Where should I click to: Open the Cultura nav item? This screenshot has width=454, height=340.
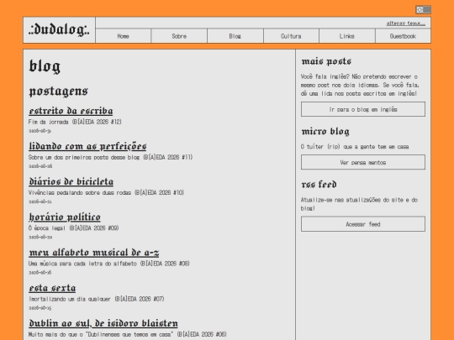291,36
